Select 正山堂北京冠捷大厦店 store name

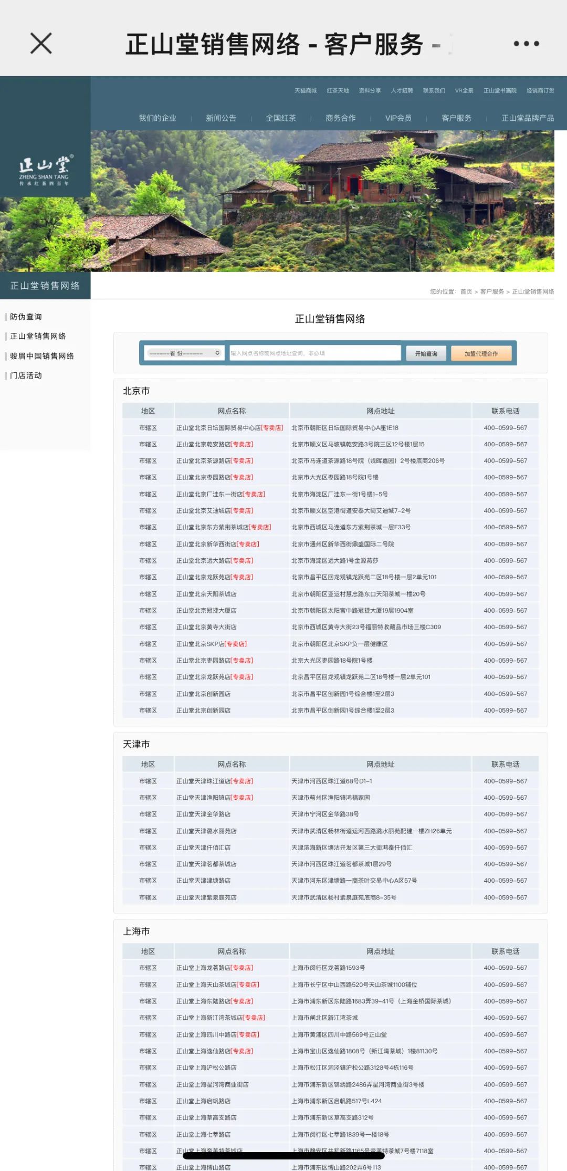pos(206,611)
